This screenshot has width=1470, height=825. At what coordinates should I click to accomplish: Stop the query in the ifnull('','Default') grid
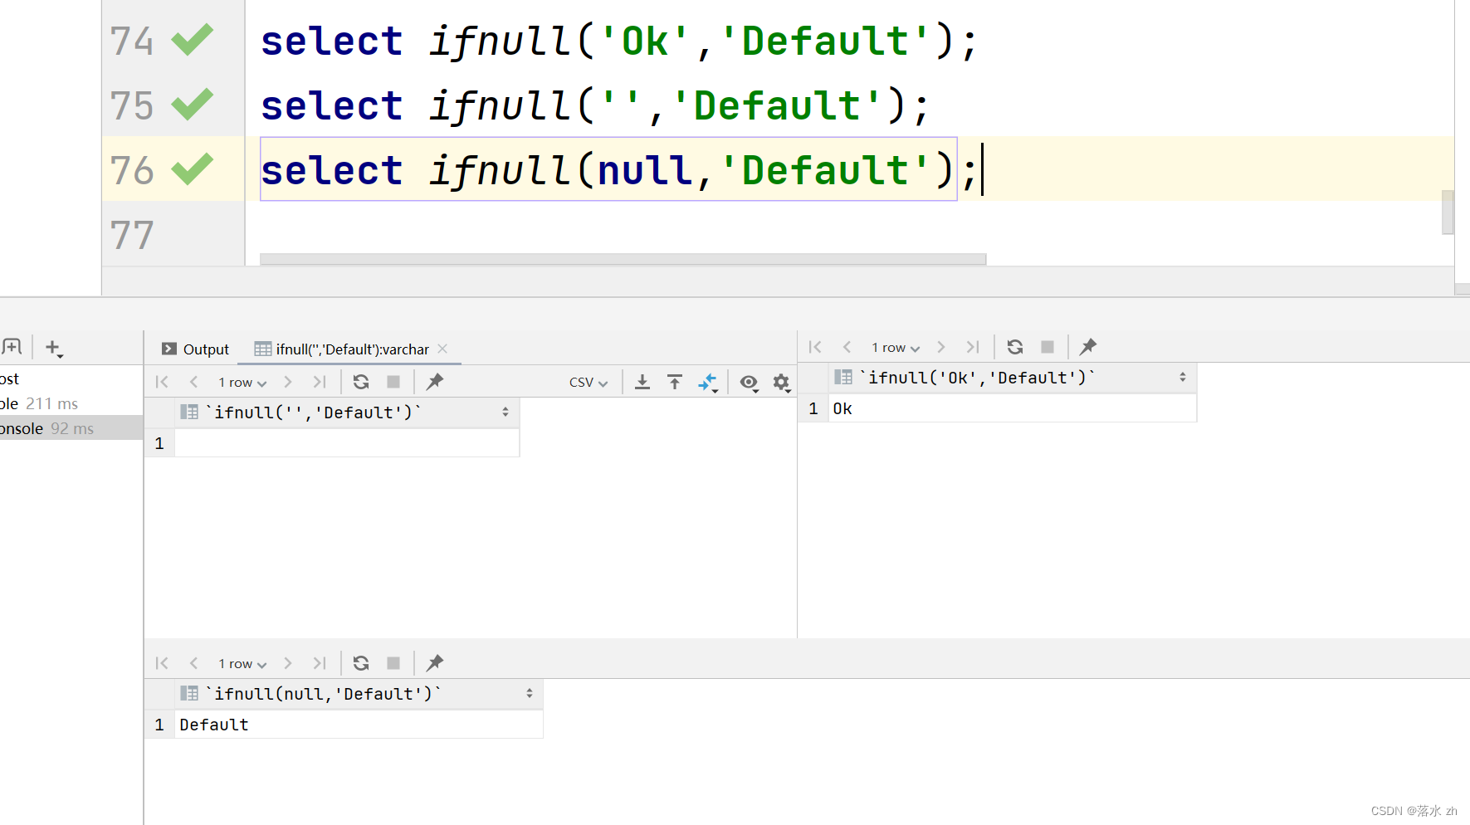(393, 382)
